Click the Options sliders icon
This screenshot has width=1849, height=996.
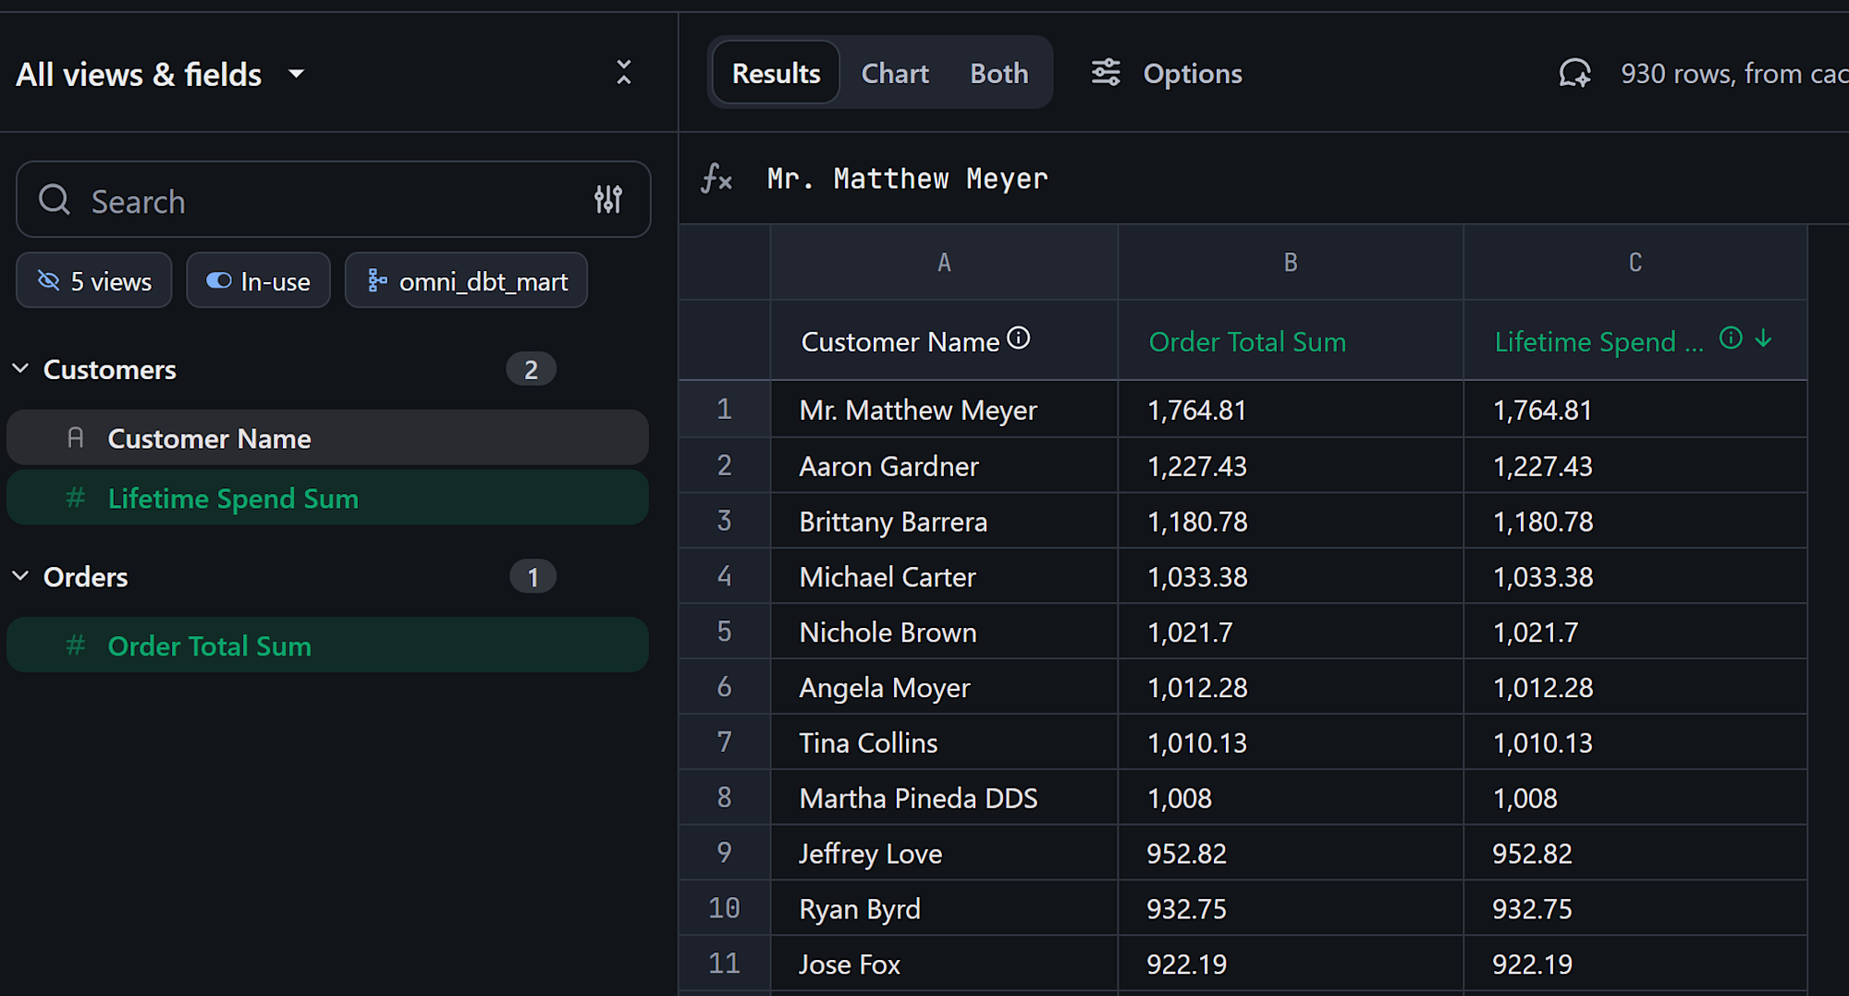click(1106, 72)
